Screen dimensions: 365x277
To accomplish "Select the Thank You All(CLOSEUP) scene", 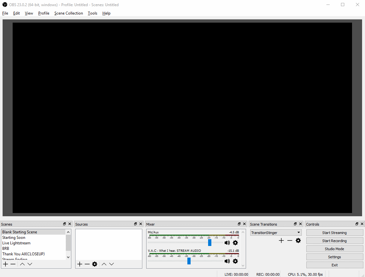I will pyautogui.click(x=33, y=254).
